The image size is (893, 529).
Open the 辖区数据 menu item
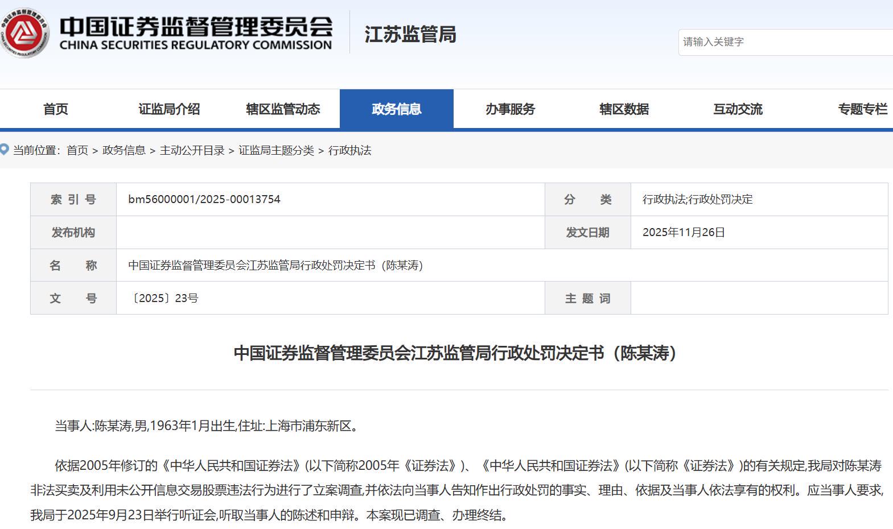click(x=624, y=109)
